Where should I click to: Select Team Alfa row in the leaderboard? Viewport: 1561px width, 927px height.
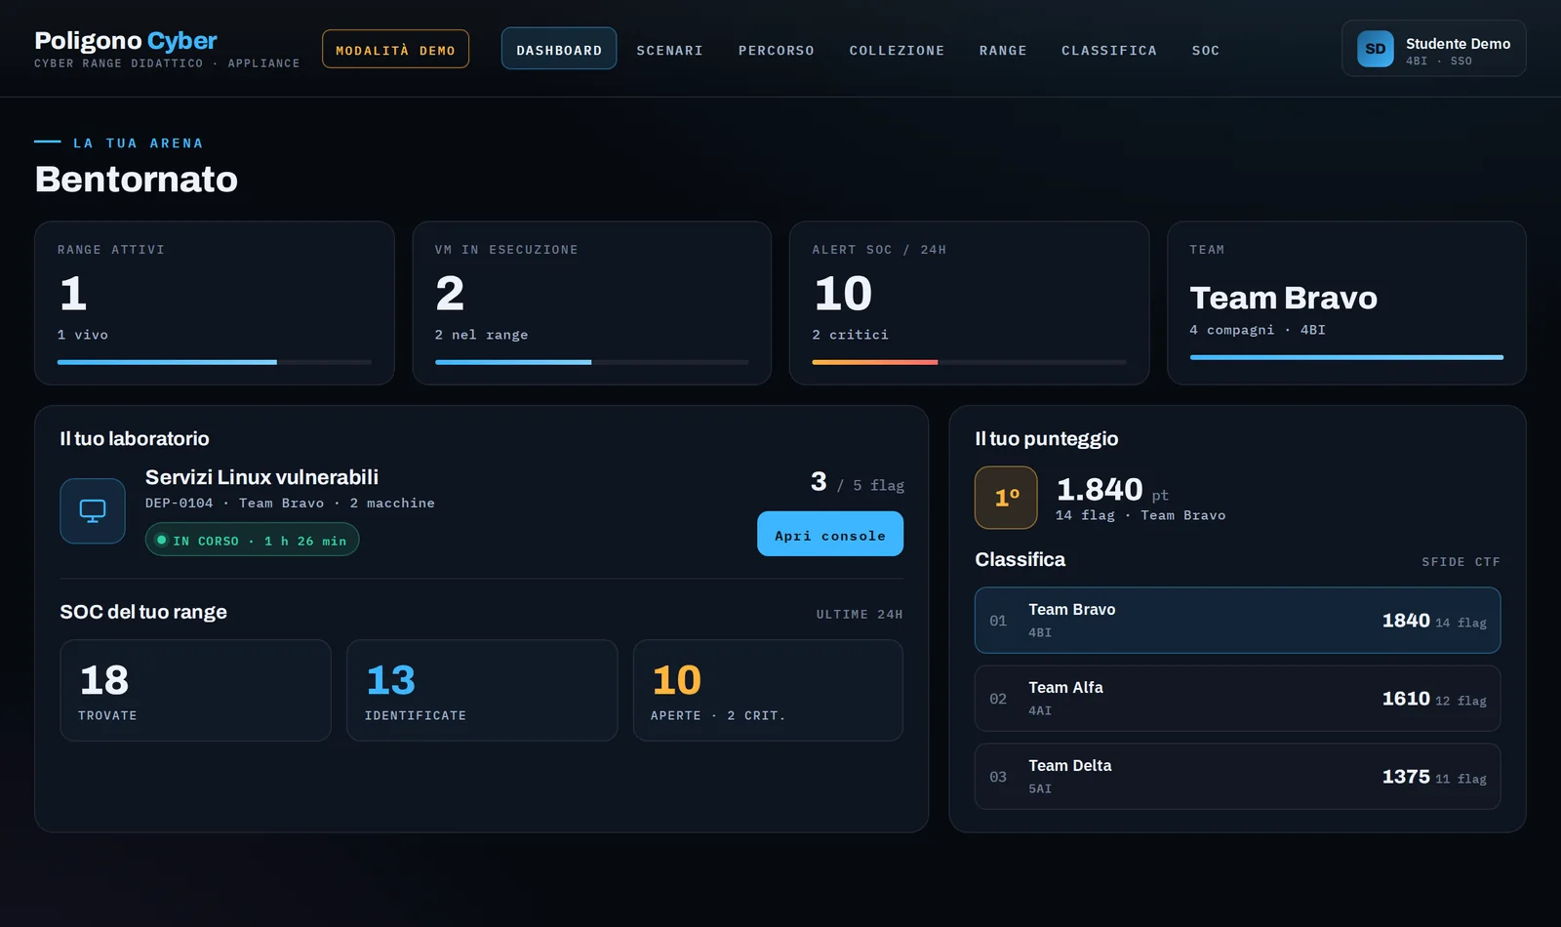(x=1237, y=699)
